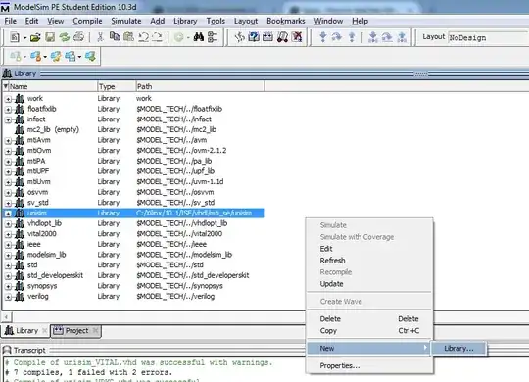Click the blue up-arrow Step Out icon

point(352,37)
